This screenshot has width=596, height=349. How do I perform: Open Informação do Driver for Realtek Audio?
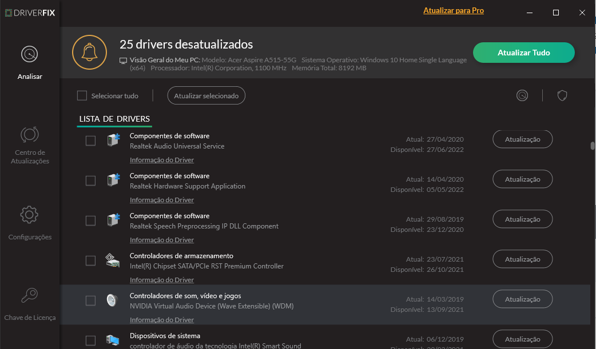click(162, 160)
